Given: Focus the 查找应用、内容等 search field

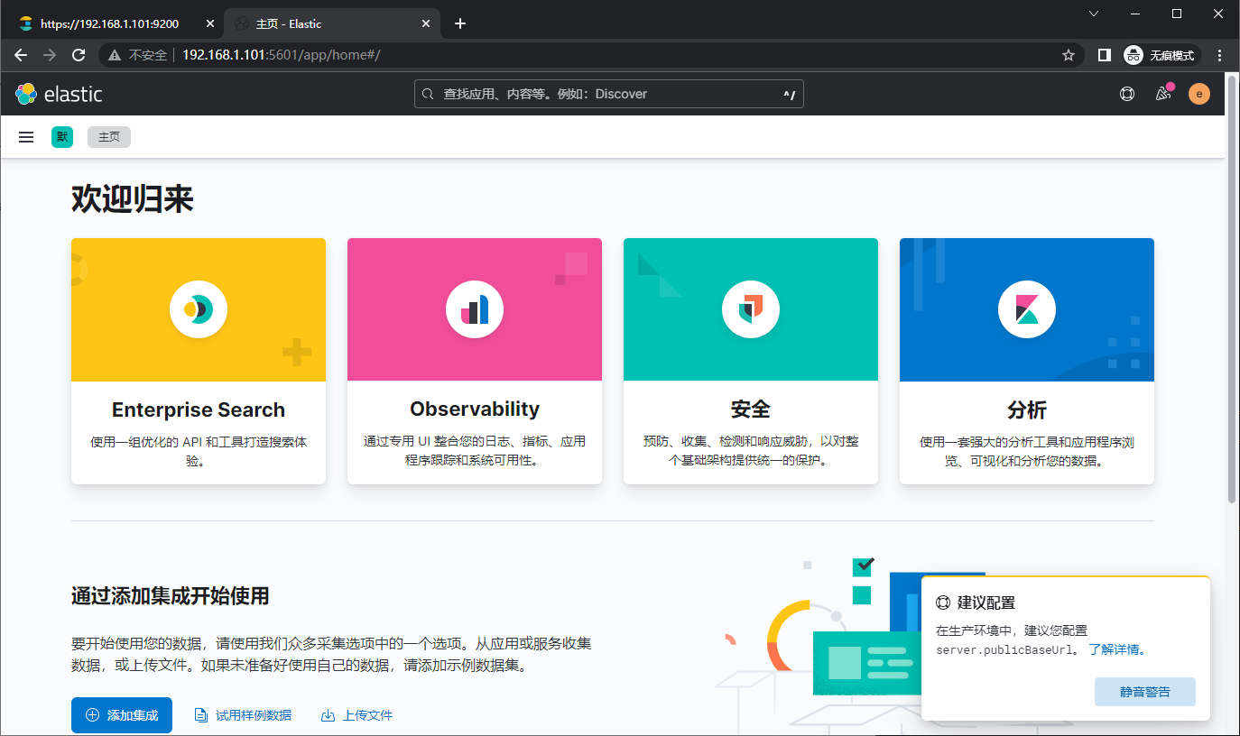Looking at the screenshot, I should point(609,94).
